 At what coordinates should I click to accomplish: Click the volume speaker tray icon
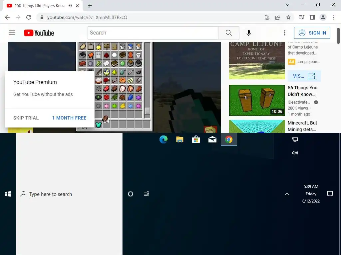(x=295, y=153)
